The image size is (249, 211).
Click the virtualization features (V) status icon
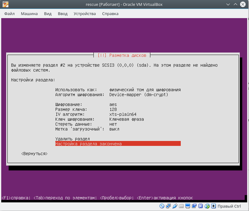click(200, 206)
